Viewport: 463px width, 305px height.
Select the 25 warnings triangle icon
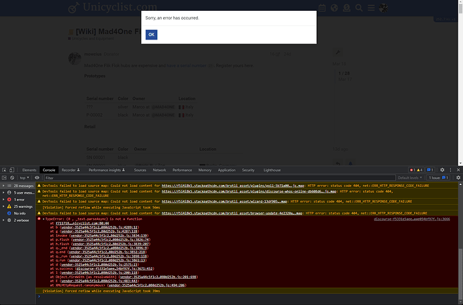9,206
